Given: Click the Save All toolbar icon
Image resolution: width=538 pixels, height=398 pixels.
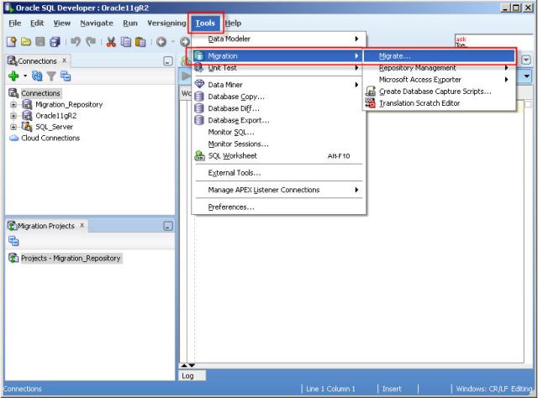Looking at the screenshot, I should point(55,42).
